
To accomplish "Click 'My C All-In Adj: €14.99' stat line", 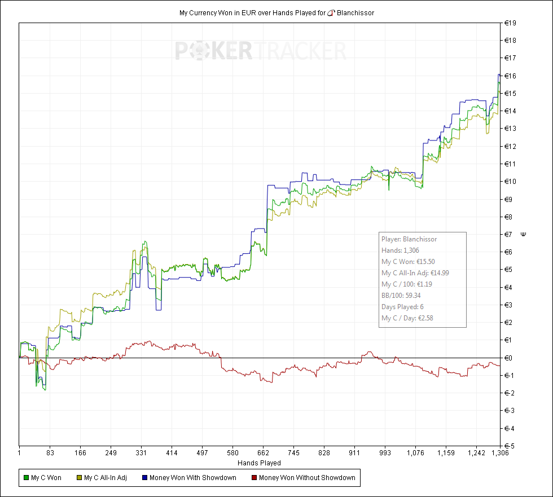I will coord(415,273).
